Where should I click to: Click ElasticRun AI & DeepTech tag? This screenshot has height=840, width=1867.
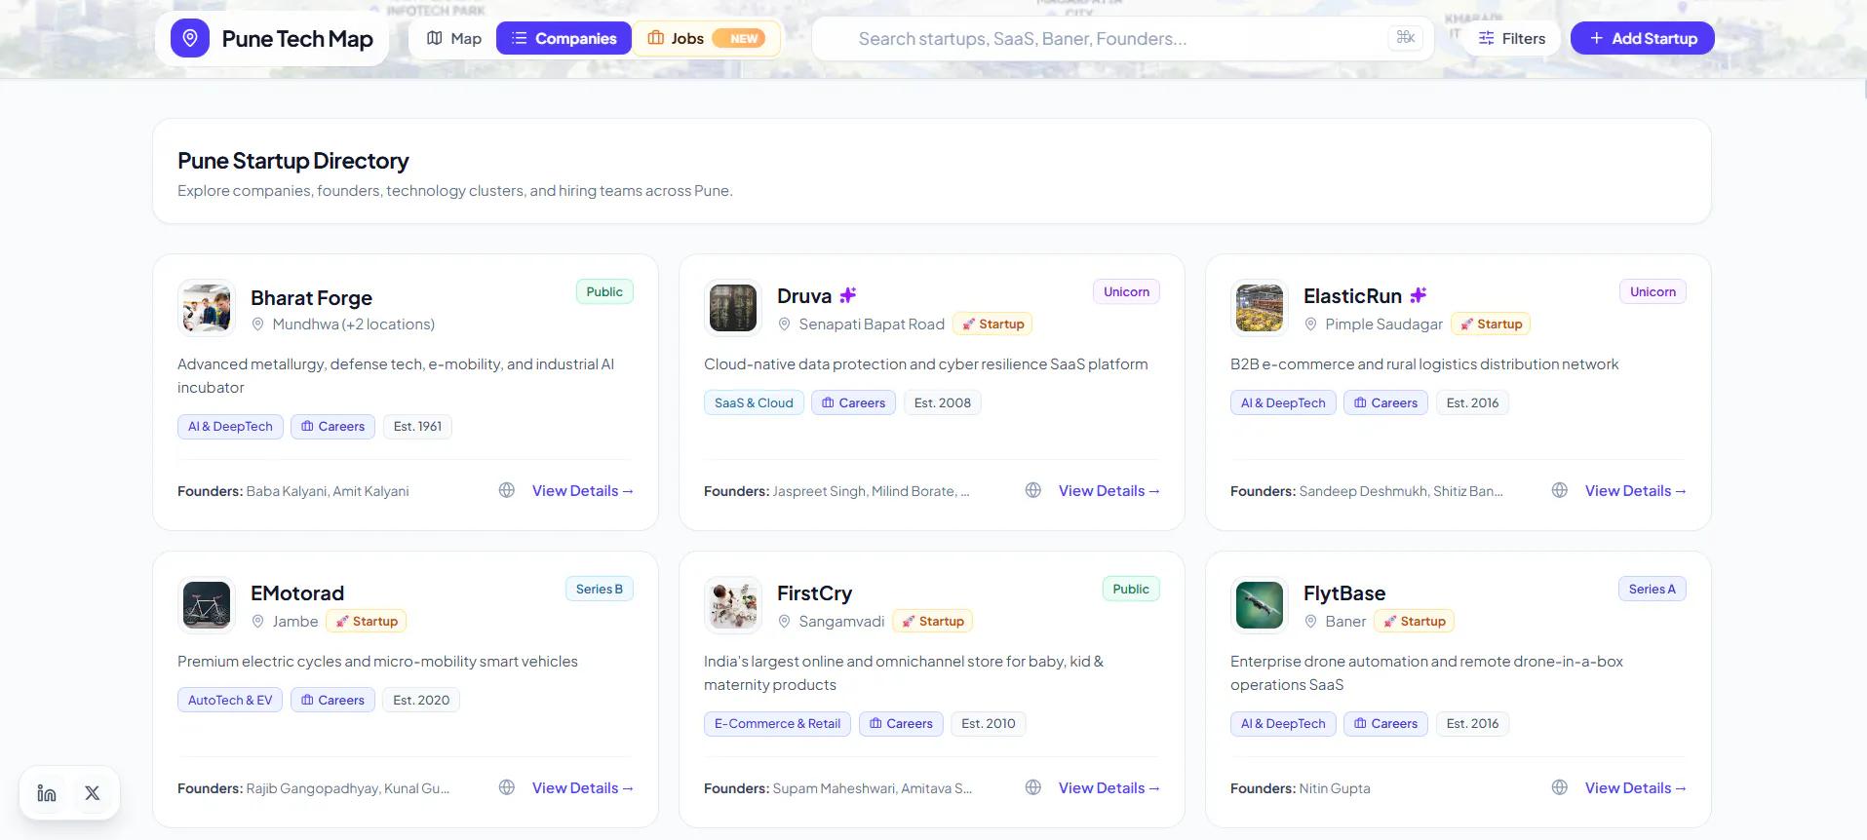tap(1283, 402)
